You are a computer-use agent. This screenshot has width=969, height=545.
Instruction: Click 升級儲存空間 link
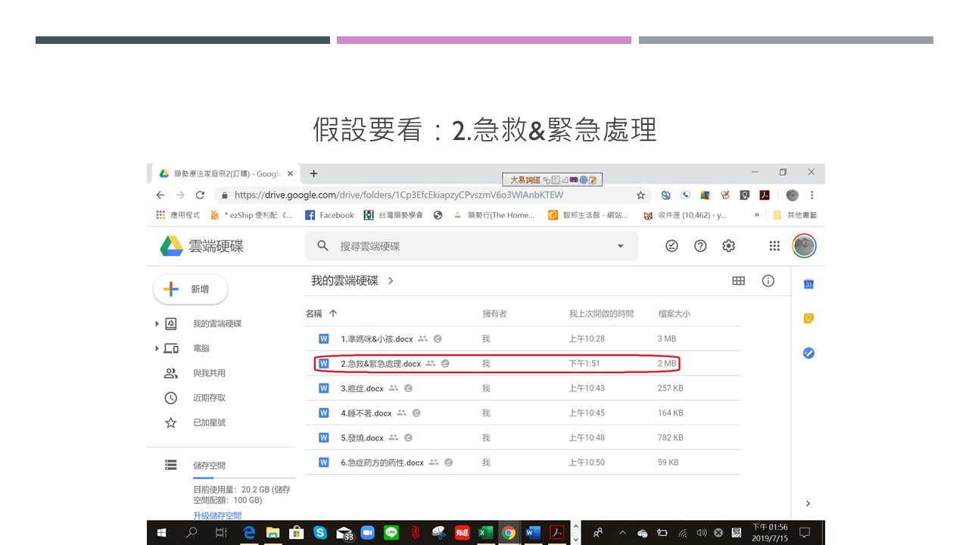(217, 515)
